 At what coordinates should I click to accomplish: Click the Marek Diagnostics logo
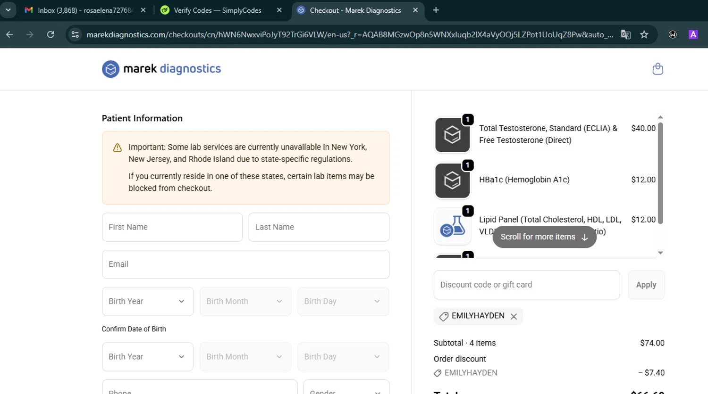[x=161, y=69]
